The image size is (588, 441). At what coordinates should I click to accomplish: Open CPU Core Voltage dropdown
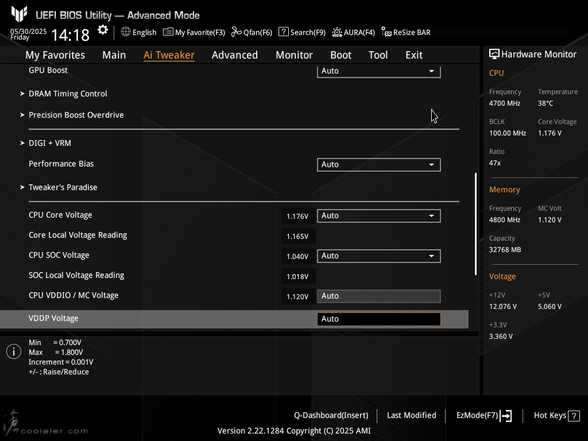tap(379, 216)
